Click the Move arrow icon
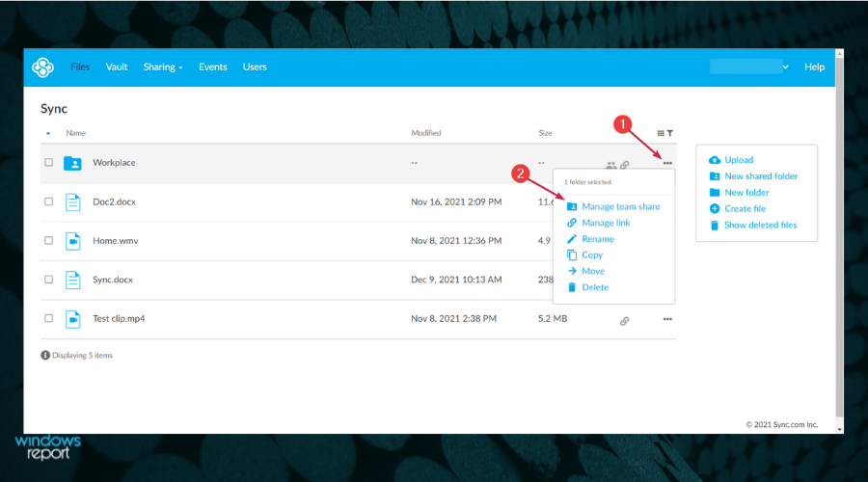The height and width of the screenshot is (482, 868). coord(572,271)
